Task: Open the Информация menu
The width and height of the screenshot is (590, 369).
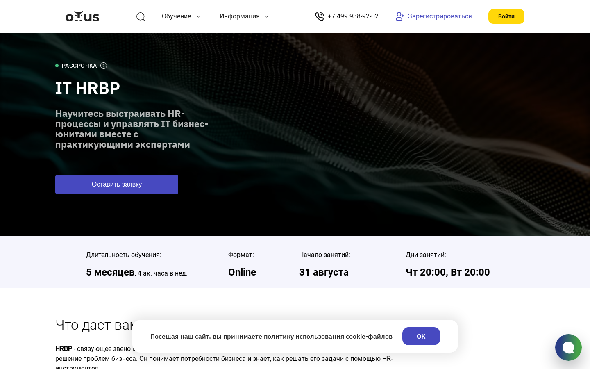Action: point(239,16)
